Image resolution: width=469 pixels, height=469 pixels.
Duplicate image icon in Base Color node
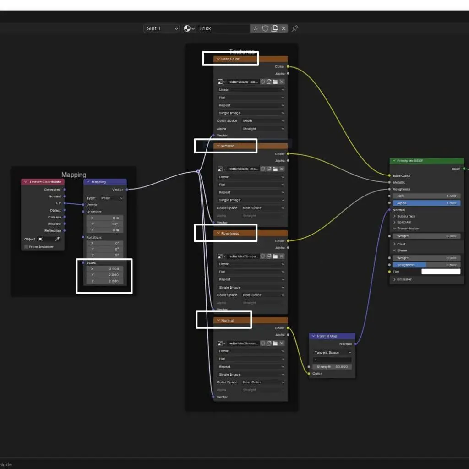269,82
